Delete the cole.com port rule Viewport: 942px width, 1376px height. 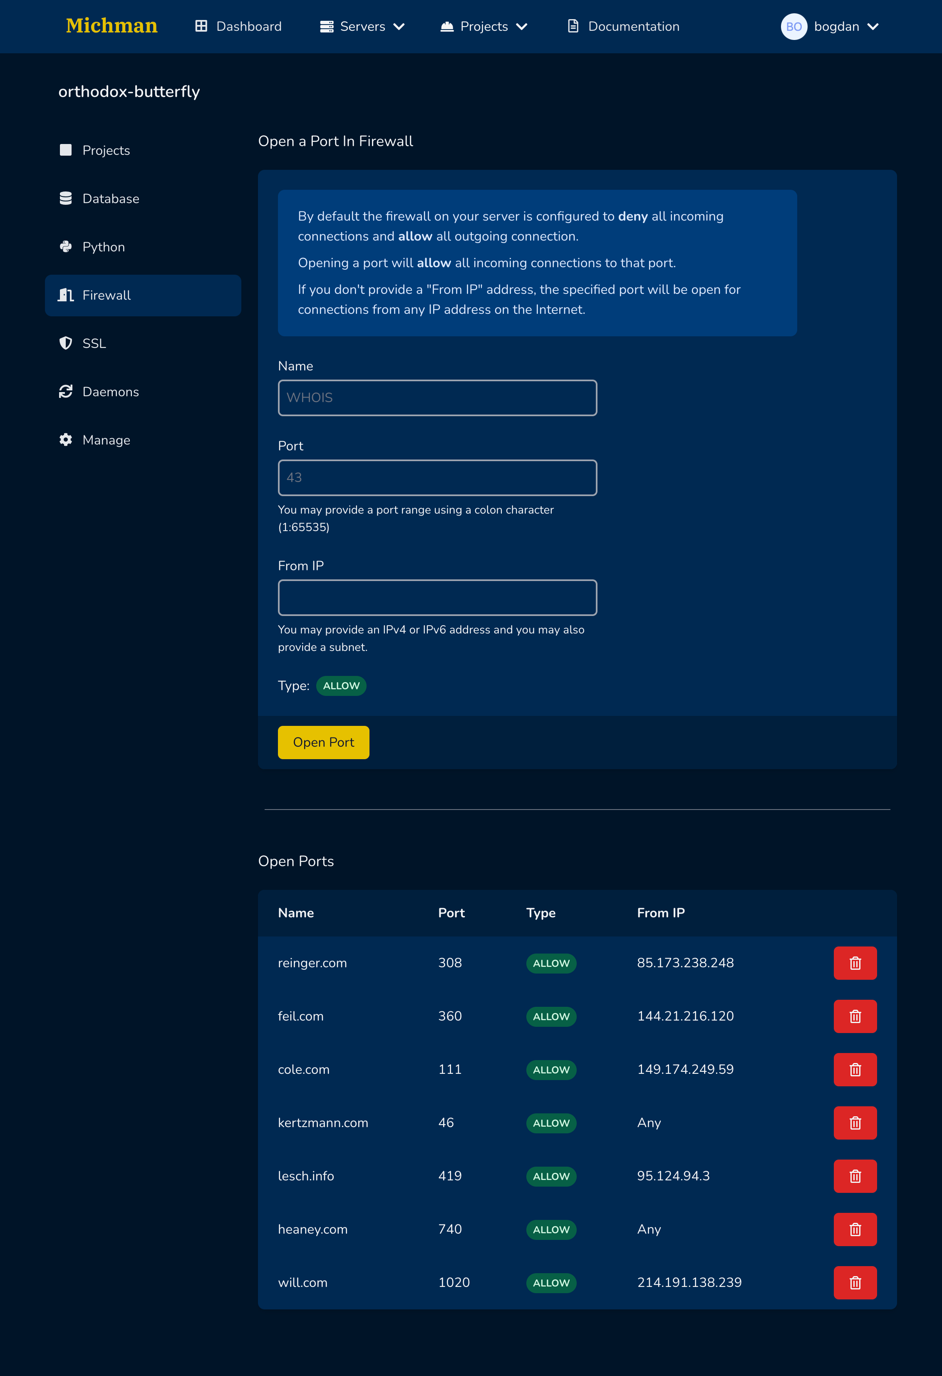pos(855,1069)
